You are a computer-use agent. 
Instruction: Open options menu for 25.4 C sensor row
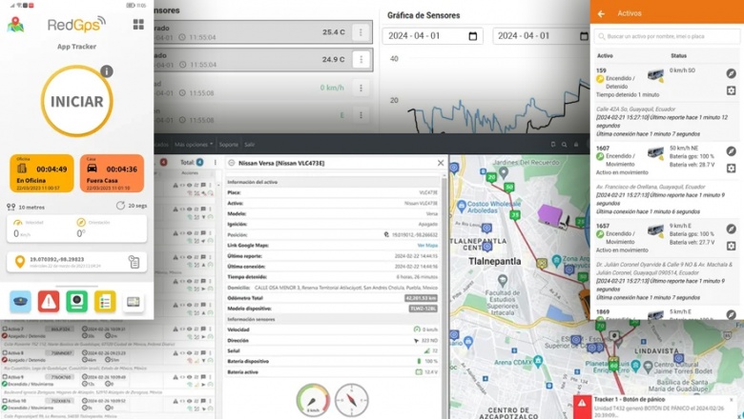(x=361, y=32)
